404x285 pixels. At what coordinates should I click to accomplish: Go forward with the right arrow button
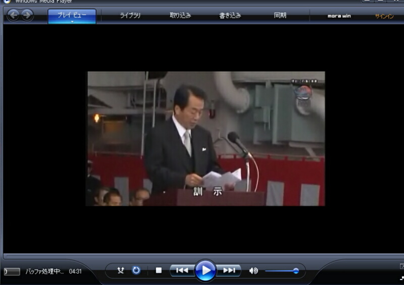27,15
